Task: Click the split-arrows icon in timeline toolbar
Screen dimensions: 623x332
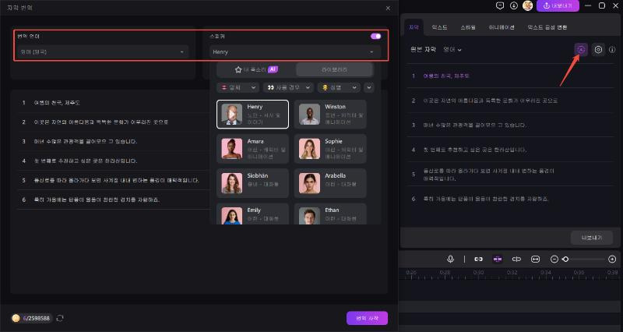Action: 516,260
